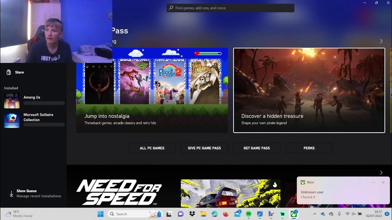Viewport: 392px width, 220px height.
Task: Show hidden system tray icons
Action: (315, 214)
